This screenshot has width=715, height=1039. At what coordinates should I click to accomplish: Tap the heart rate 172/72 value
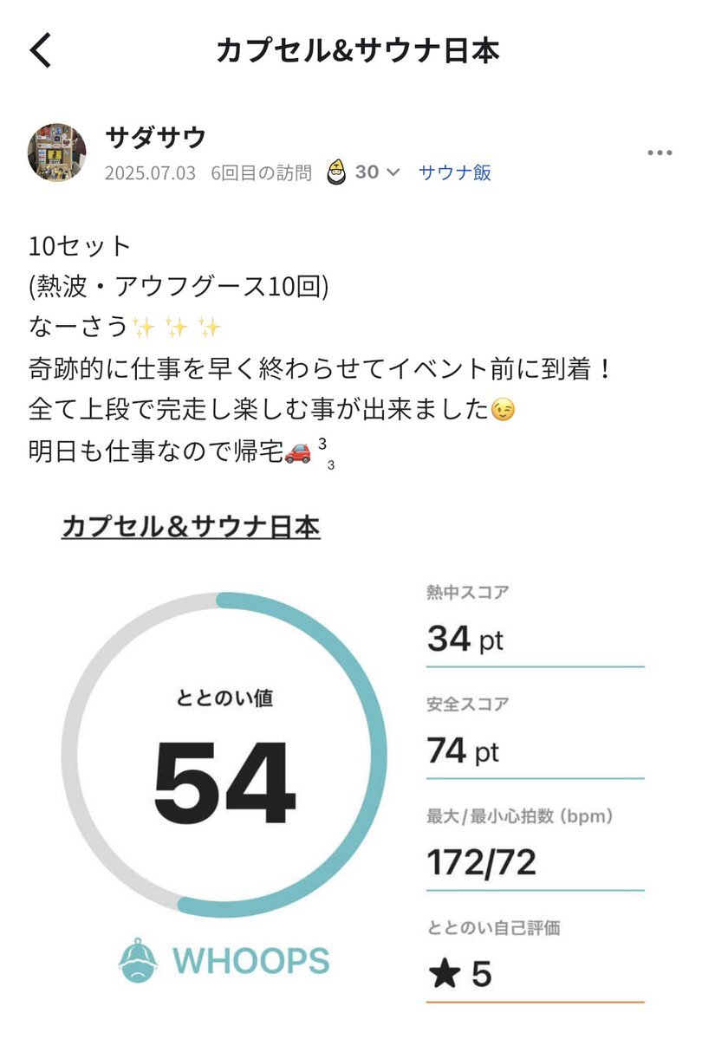[481, 863]
